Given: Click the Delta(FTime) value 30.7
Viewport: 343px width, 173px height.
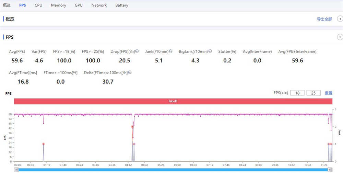Looking at the screenshot, I should [x=108, y=82].
